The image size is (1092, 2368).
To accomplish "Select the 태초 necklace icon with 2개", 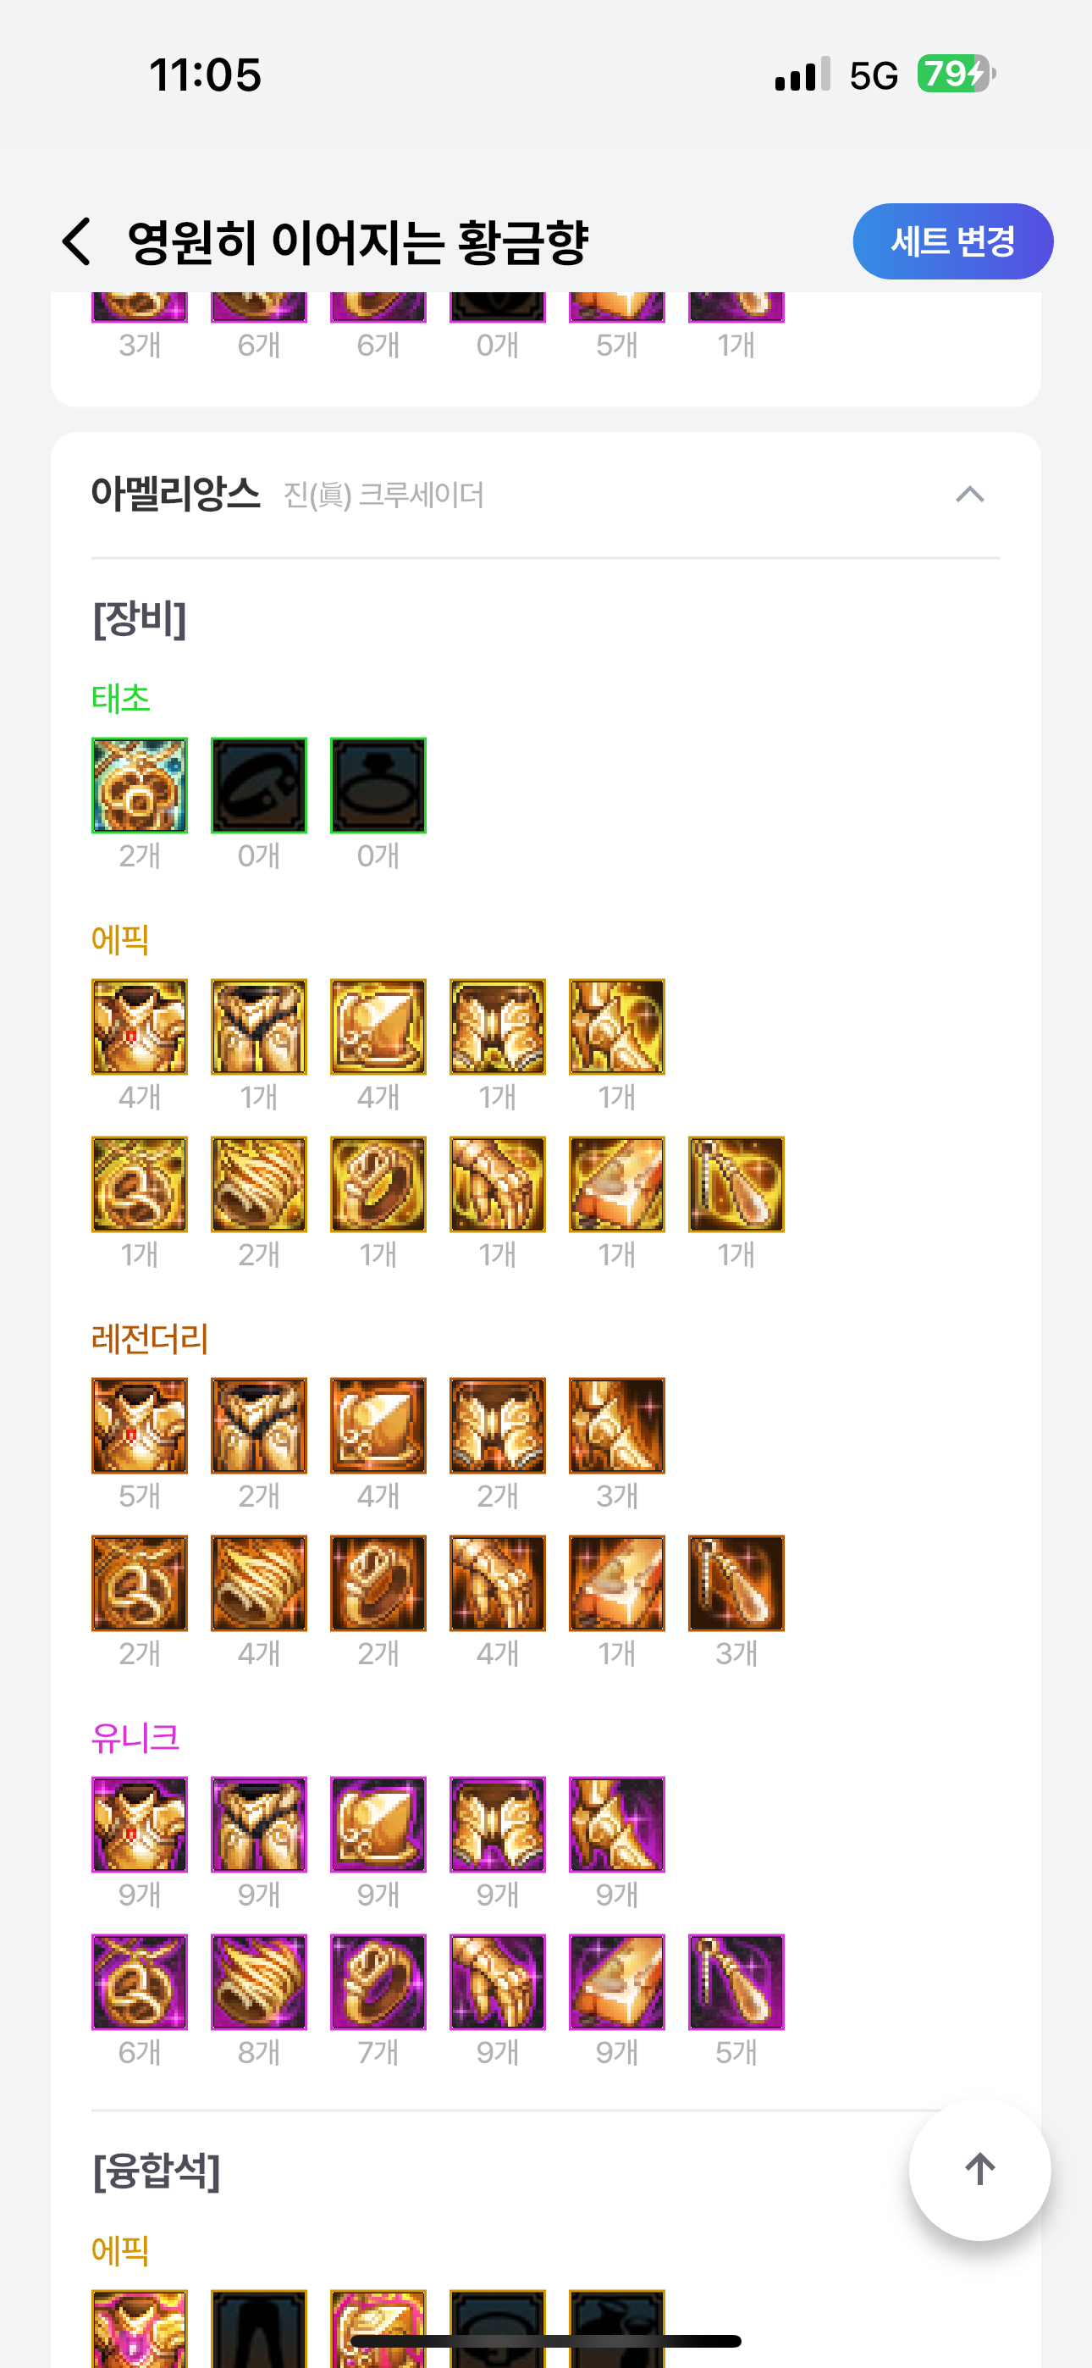I will point(140,786).
